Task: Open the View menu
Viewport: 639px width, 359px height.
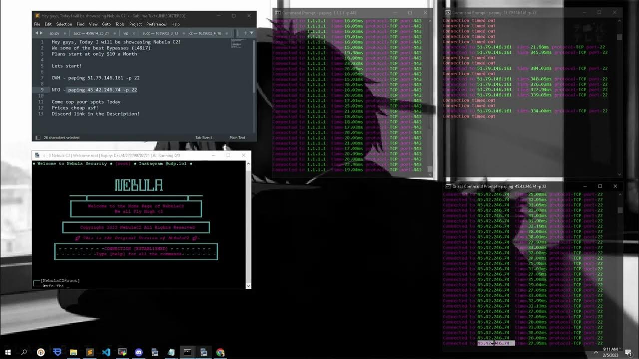Action: pos(93,24)
